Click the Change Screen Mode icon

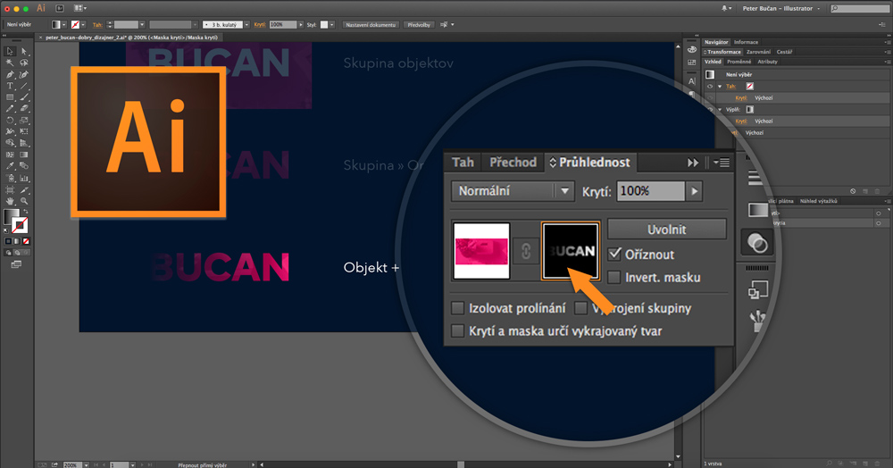16,264
